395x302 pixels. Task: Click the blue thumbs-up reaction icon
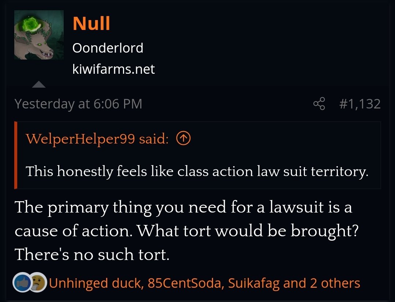pyautogui.click(x=21, y=283)
